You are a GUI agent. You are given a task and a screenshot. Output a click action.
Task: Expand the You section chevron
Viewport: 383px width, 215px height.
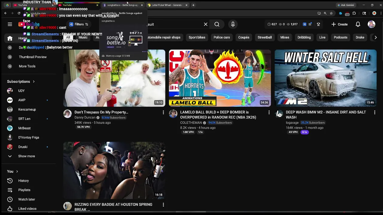click(x=17, y=171)
